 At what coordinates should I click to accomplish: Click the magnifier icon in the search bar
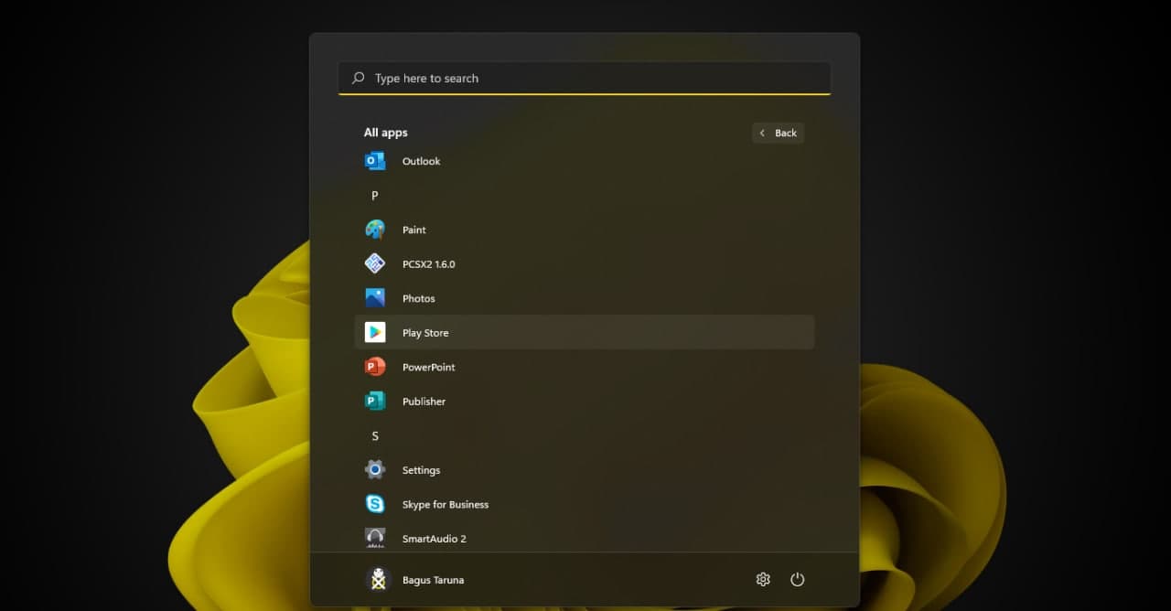(358, 78)
